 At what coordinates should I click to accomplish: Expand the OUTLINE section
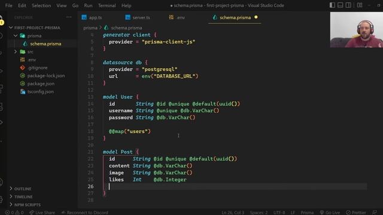pyautogui.click(x=23, y=189)
